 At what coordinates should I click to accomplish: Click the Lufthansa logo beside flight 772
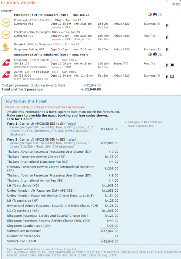(6, 35)
